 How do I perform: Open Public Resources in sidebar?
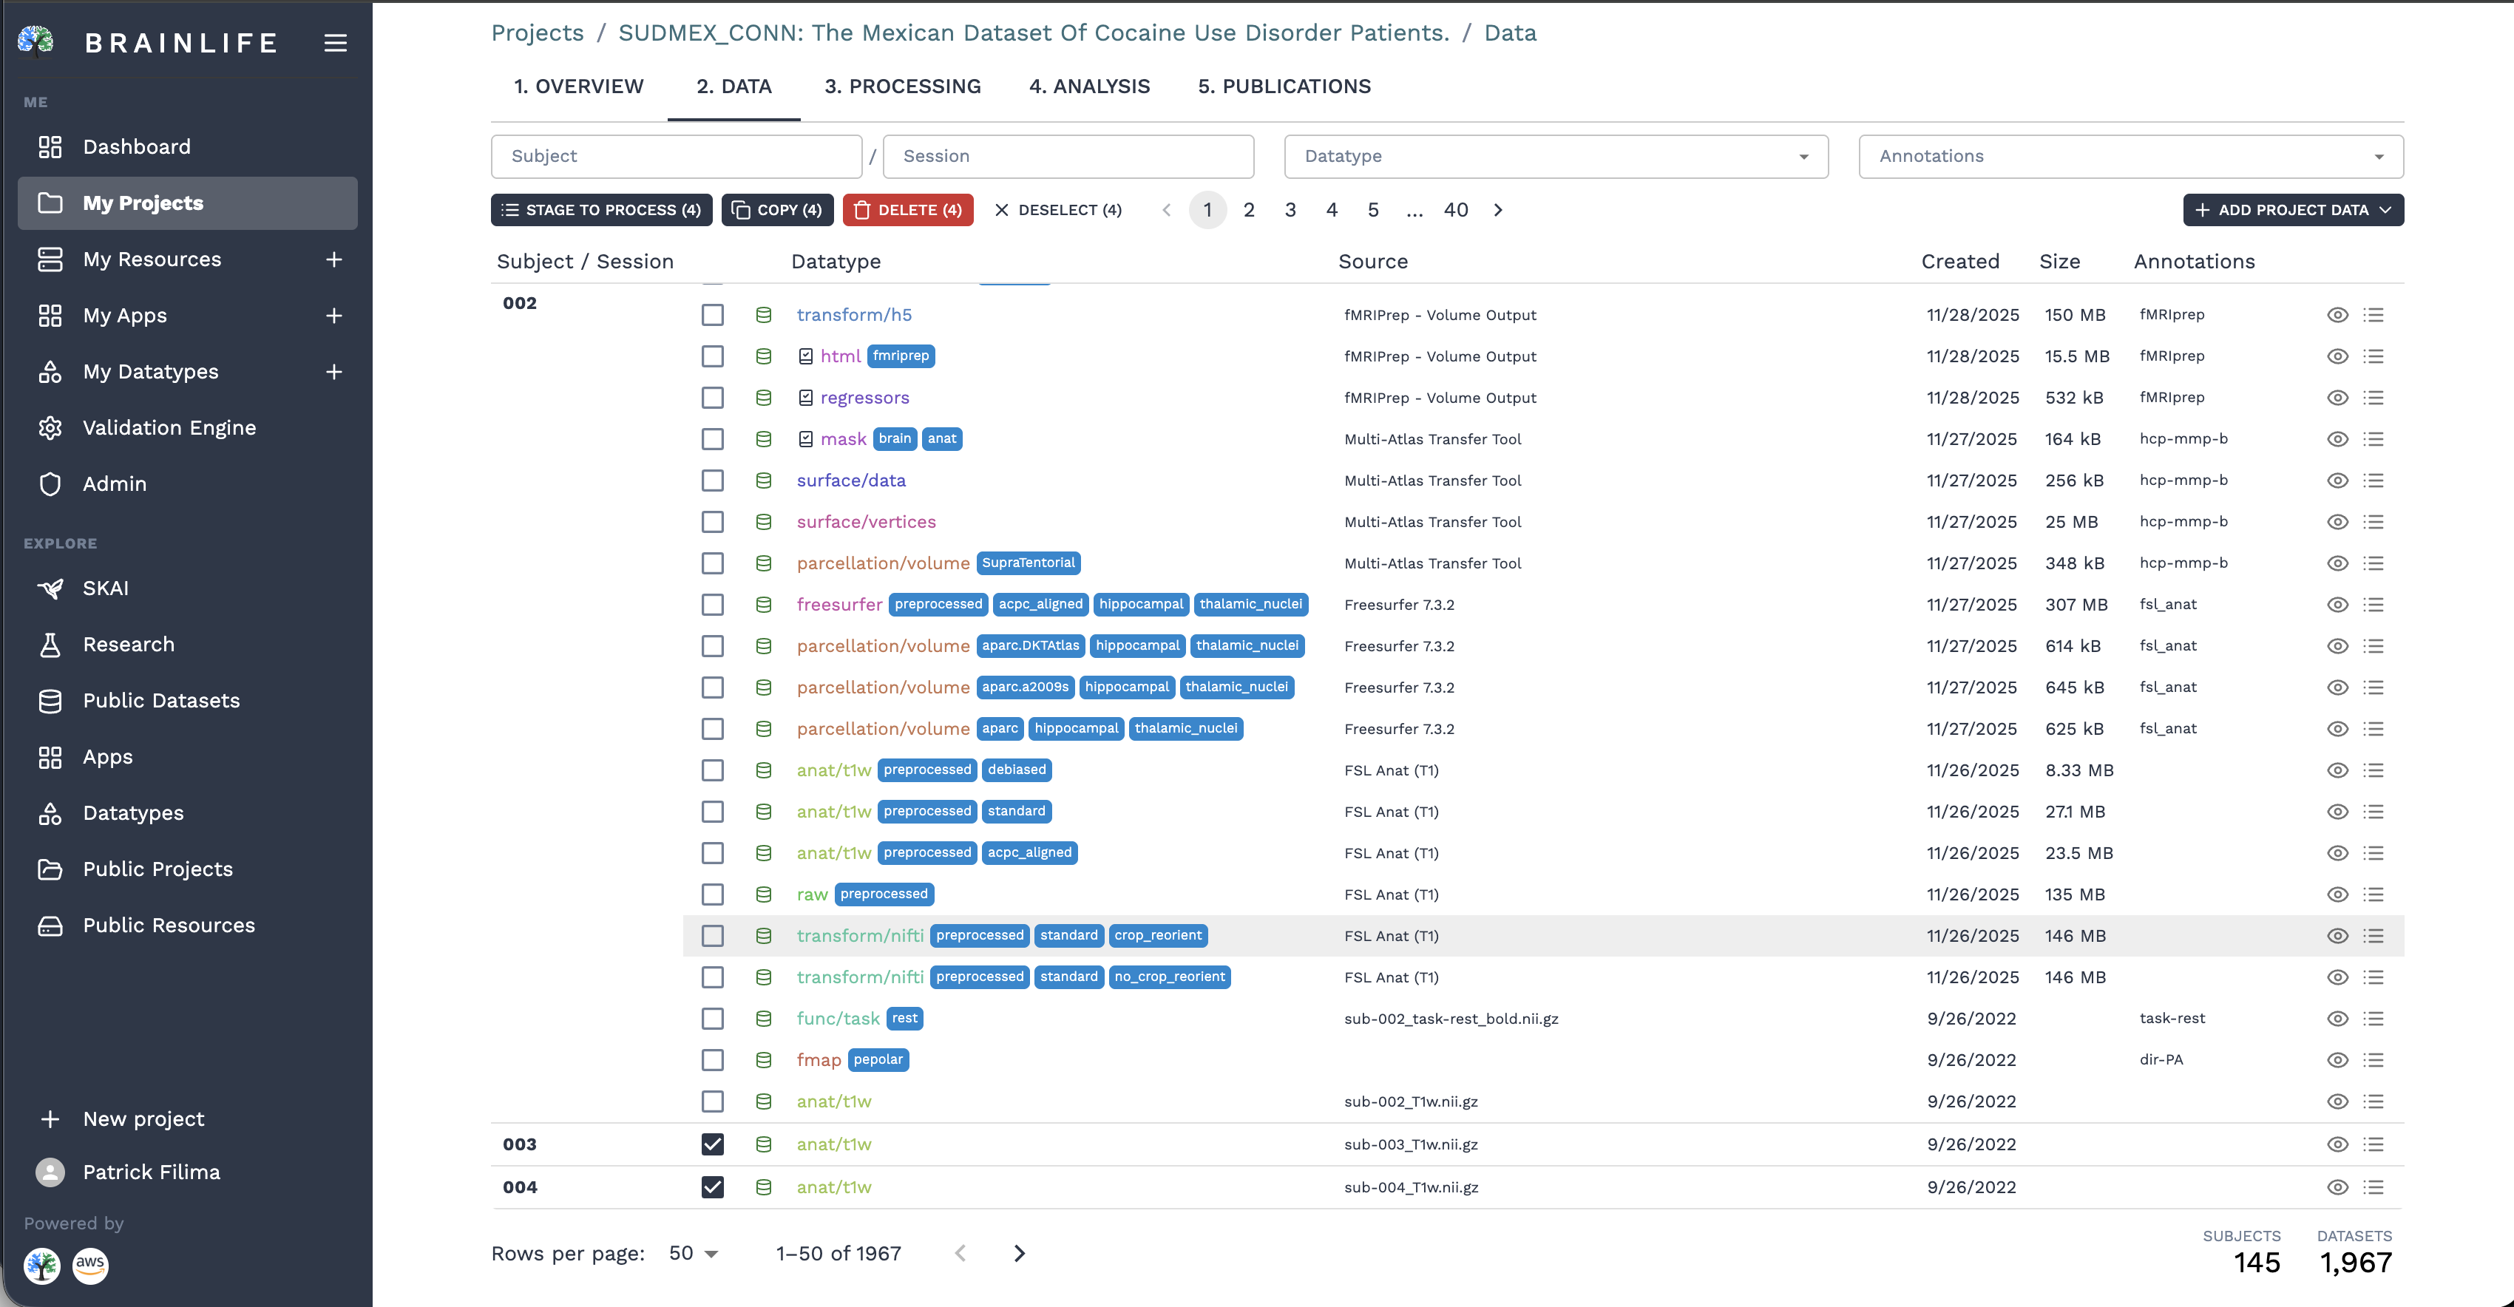pos(187,926)
